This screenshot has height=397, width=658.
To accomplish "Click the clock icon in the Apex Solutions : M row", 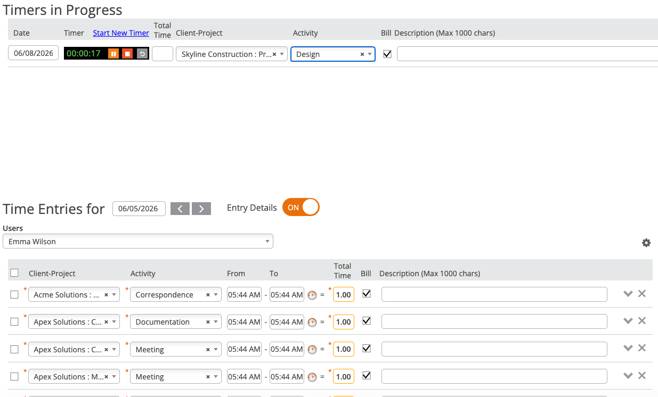I will (x=312, y=377).
